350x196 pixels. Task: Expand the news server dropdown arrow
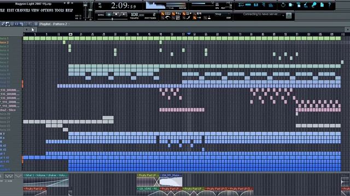283,15
